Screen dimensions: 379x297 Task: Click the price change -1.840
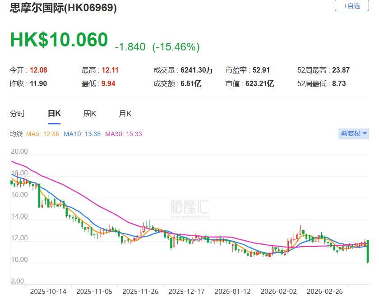(130, 47)
